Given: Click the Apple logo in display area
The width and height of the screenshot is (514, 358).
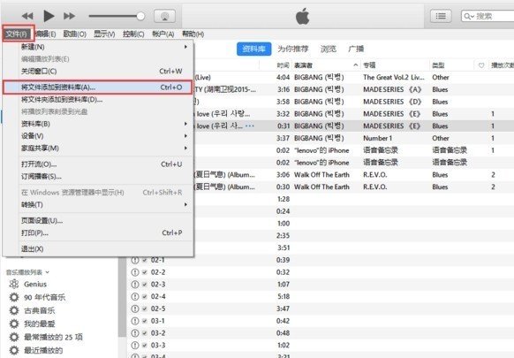Looking at the screenshot, I should (x=302, y=17).
